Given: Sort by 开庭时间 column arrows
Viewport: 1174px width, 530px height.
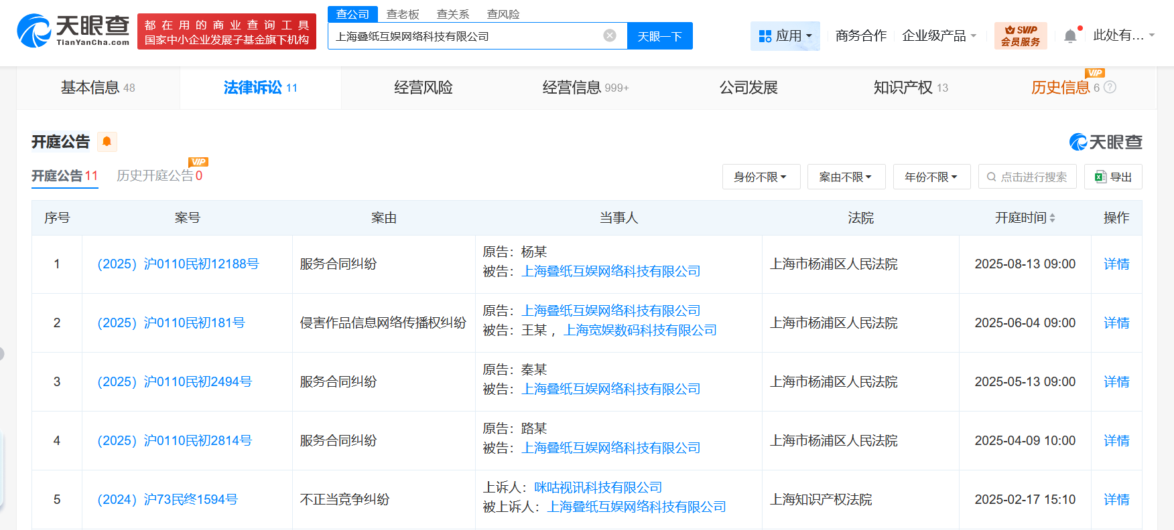Looking at the screenshot, I should tap(1052, 218).
